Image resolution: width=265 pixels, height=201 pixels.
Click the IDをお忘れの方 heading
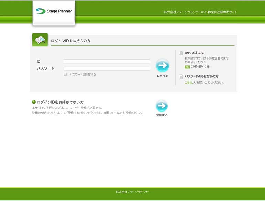tap(194, 53)
